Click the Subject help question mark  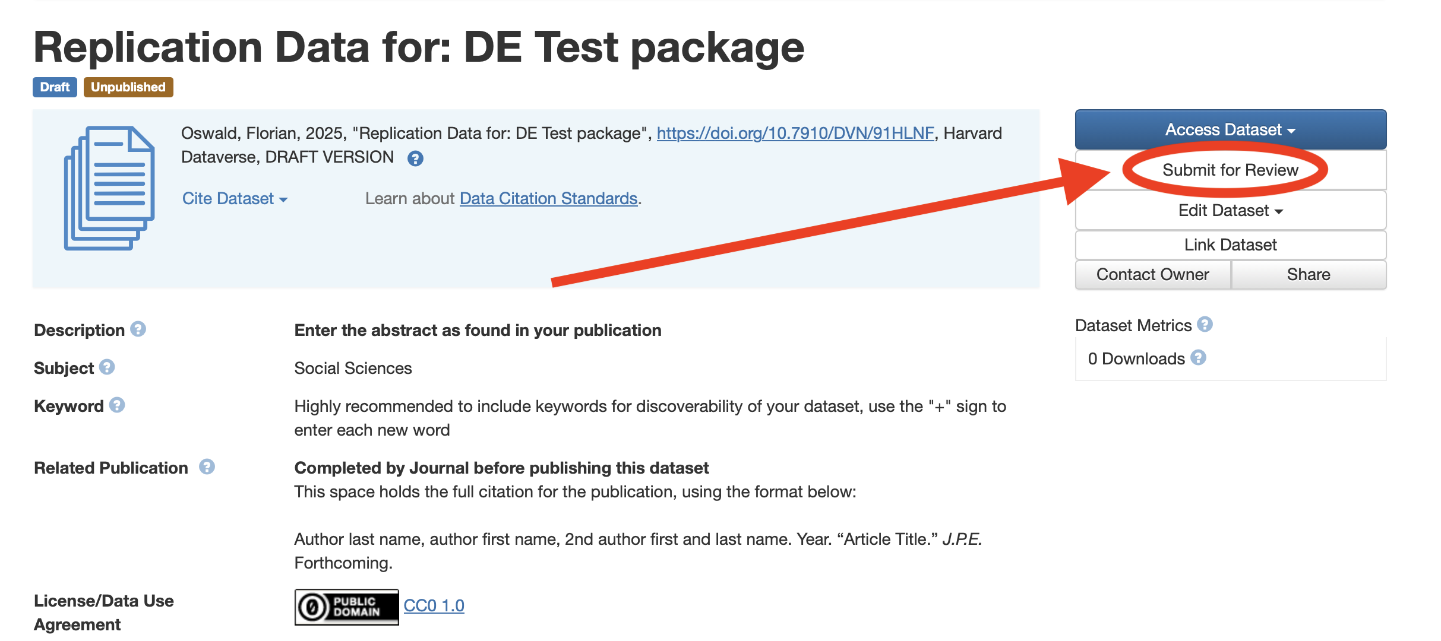pos(107,367)
